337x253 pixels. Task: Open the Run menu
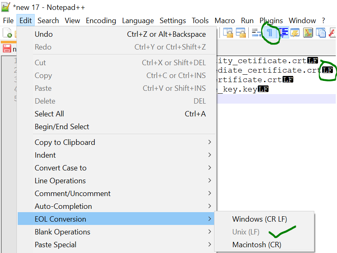tap(247, 21)
